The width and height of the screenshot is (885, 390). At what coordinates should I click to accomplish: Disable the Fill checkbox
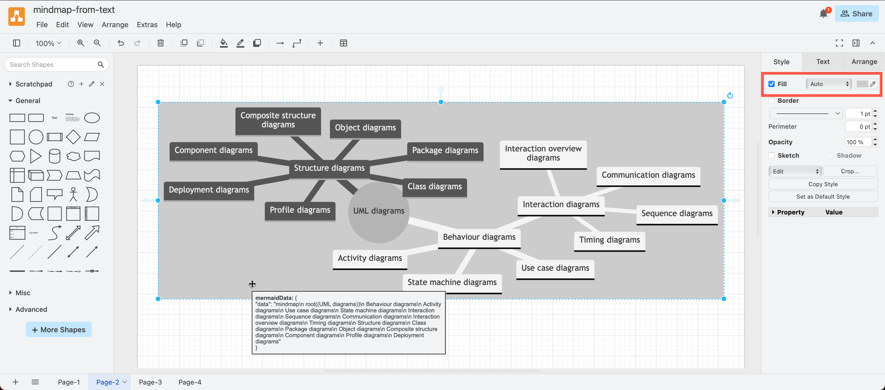click(x=772, y=84)
